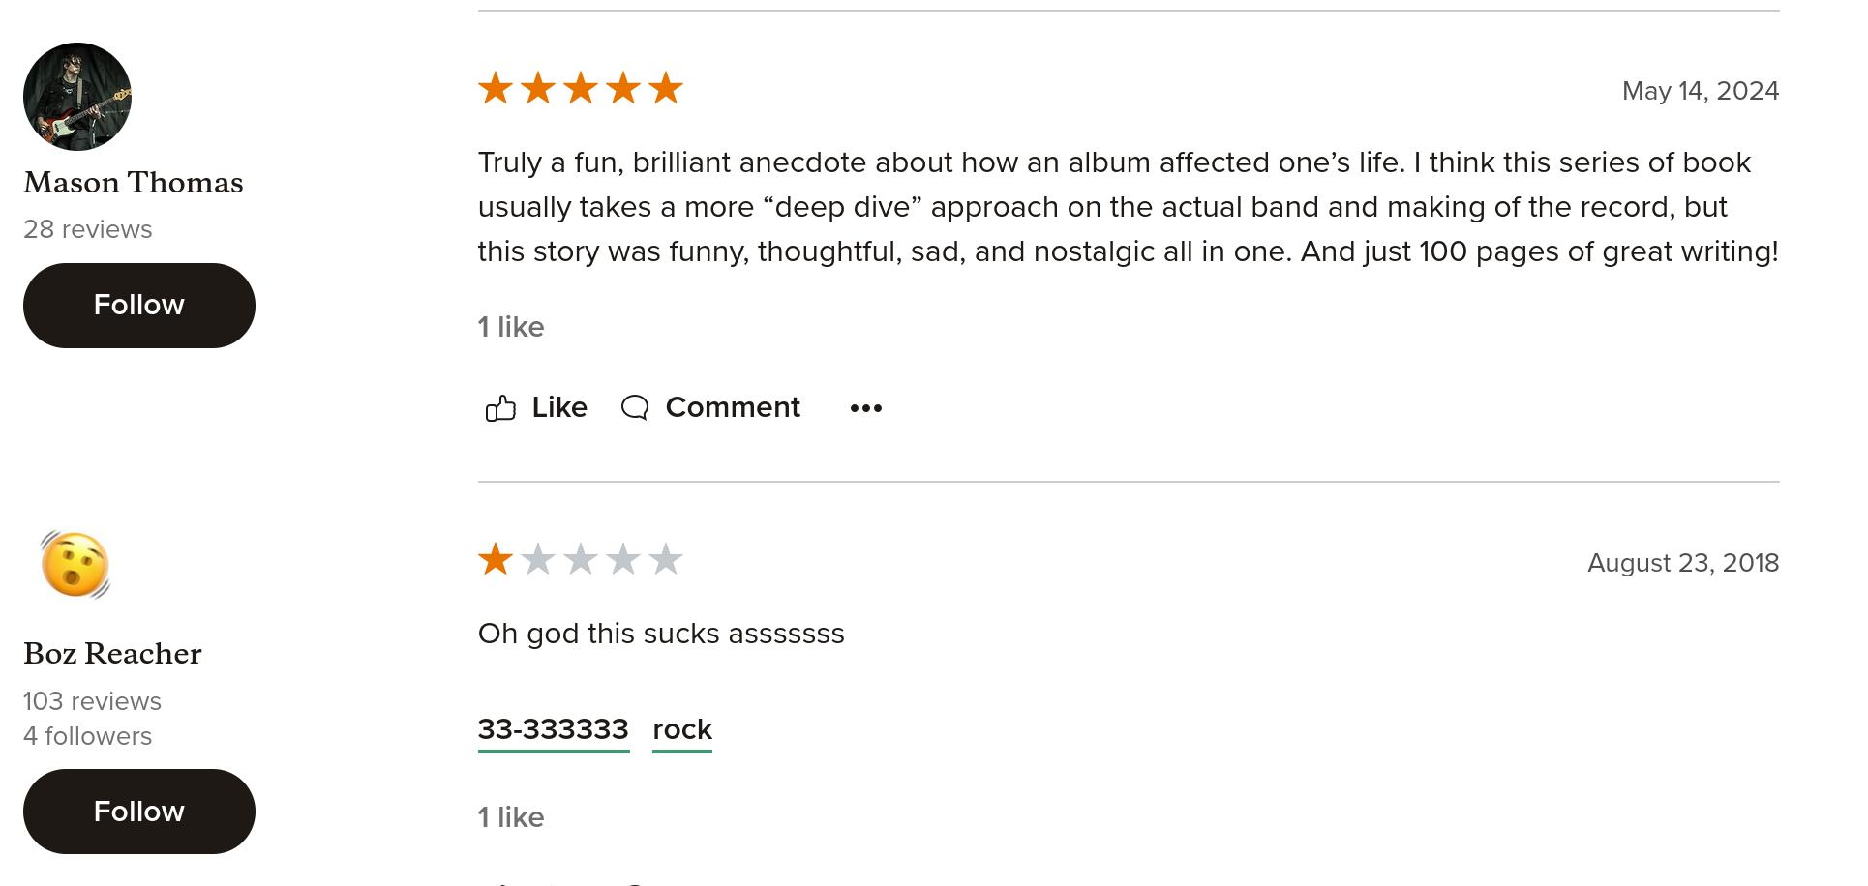The width and height of the screenshot is (1868, 886).
Task: Click the thumbs-up Like icon on Mason's review
Action: tap(500, 408)
